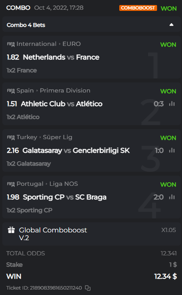The height and width of the screenshot is (295, 182).
Task: Select the Liga NOS league link
Action: [x=64, y=184]
